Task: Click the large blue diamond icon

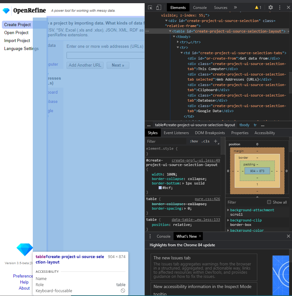Action: 25,249
